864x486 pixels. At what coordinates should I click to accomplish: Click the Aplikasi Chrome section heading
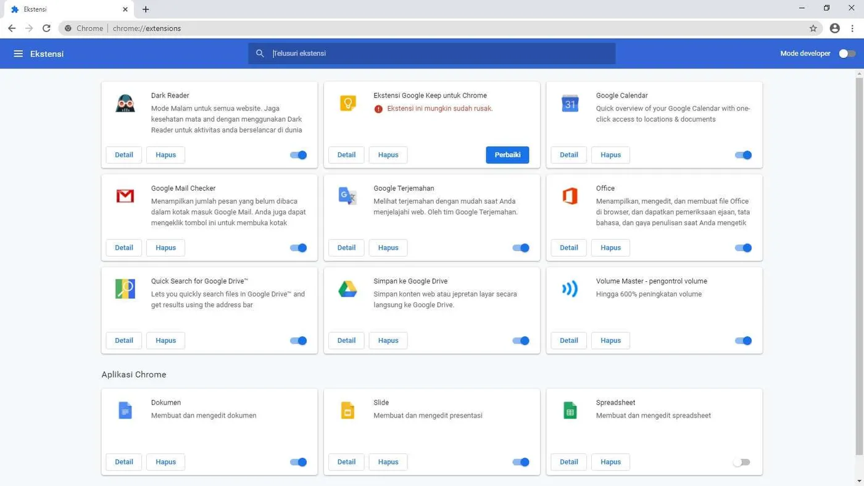134,374
